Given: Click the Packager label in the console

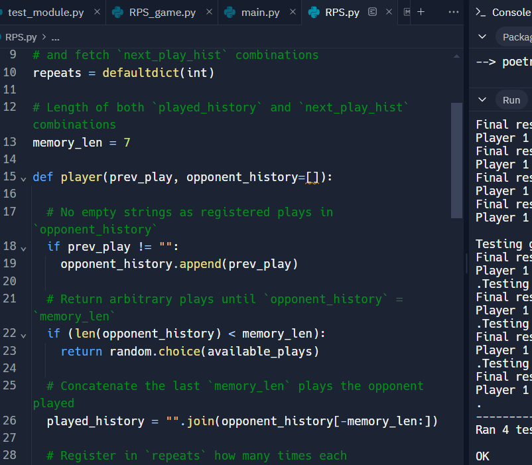Looking at the screenshot, I should click(x=517, y=37).
